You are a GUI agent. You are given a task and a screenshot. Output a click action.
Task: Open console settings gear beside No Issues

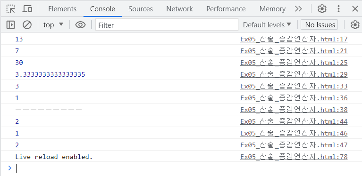[x=355, y=24]
